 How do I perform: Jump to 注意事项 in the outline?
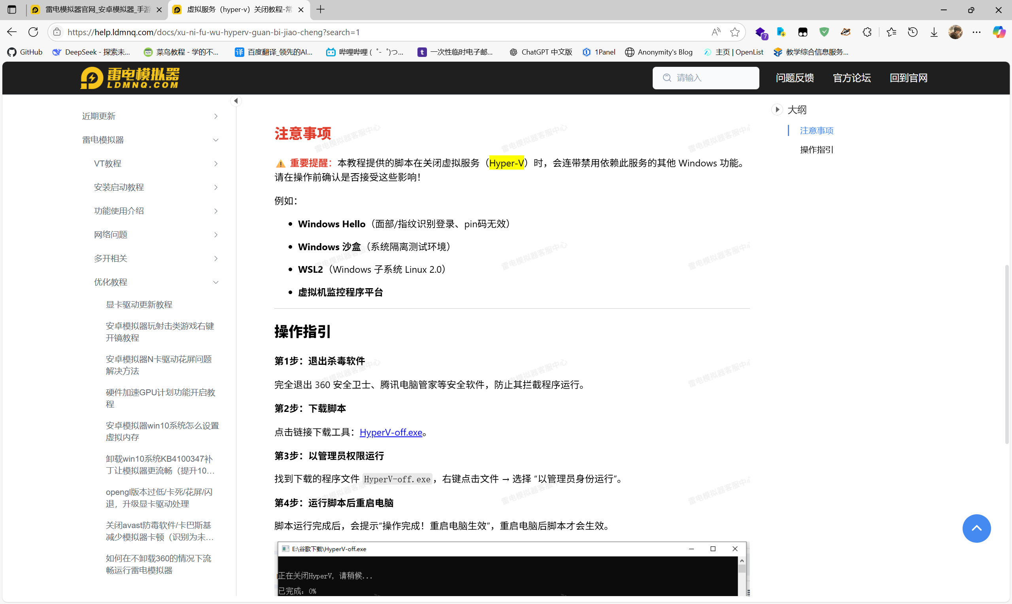816,131
